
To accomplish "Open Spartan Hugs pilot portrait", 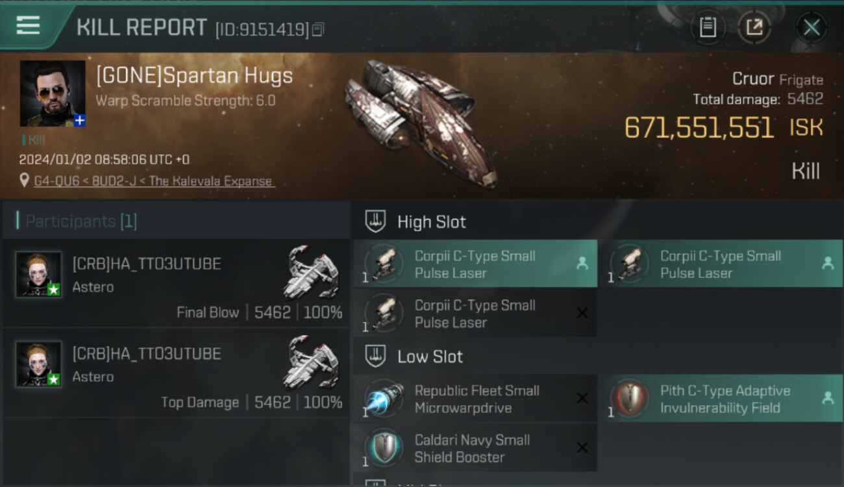I will click(x=52, y=92).
